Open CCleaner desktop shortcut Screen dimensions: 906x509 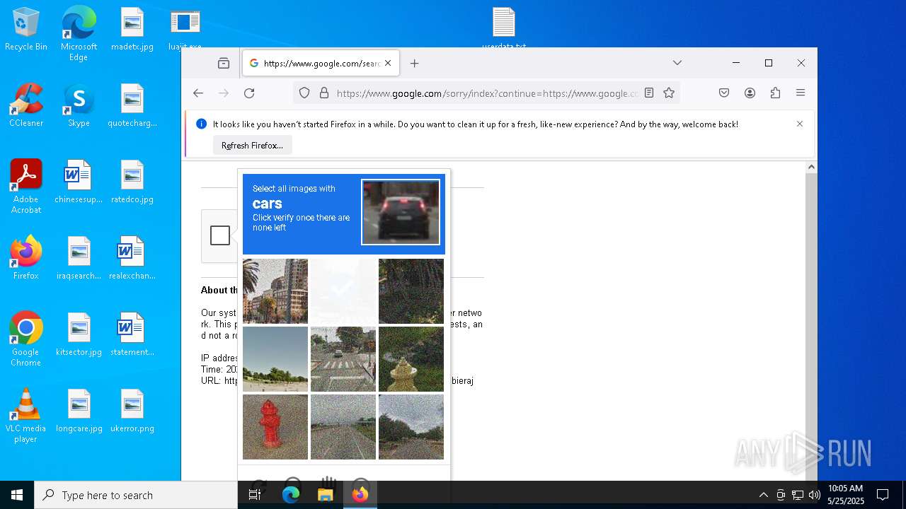click(26, 105)
